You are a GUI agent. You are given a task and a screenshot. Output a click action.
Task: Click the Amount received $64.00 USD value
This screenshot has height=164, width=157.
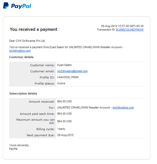(x=64, y=101)
